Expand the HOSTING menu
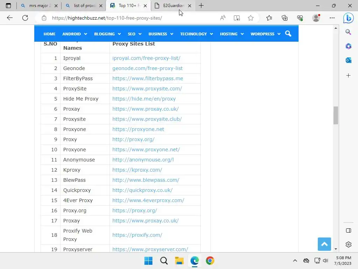The image size is (358, 269). coord(232,34)
